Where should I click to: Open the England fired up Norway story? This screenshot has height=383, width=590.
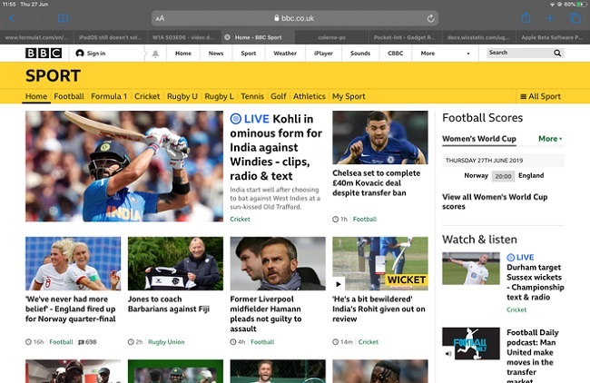(71, 309)
